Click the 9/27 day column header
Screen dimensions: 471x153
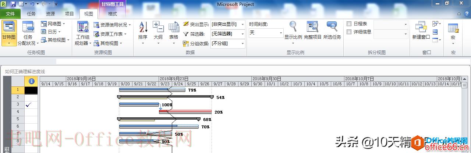[219, 84]
